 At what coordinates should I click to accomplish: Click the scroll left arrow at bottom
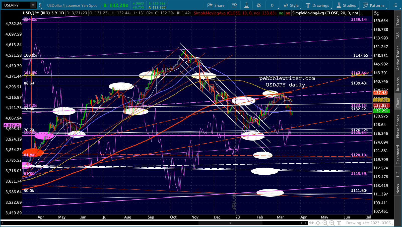click(x=3, y=223)
